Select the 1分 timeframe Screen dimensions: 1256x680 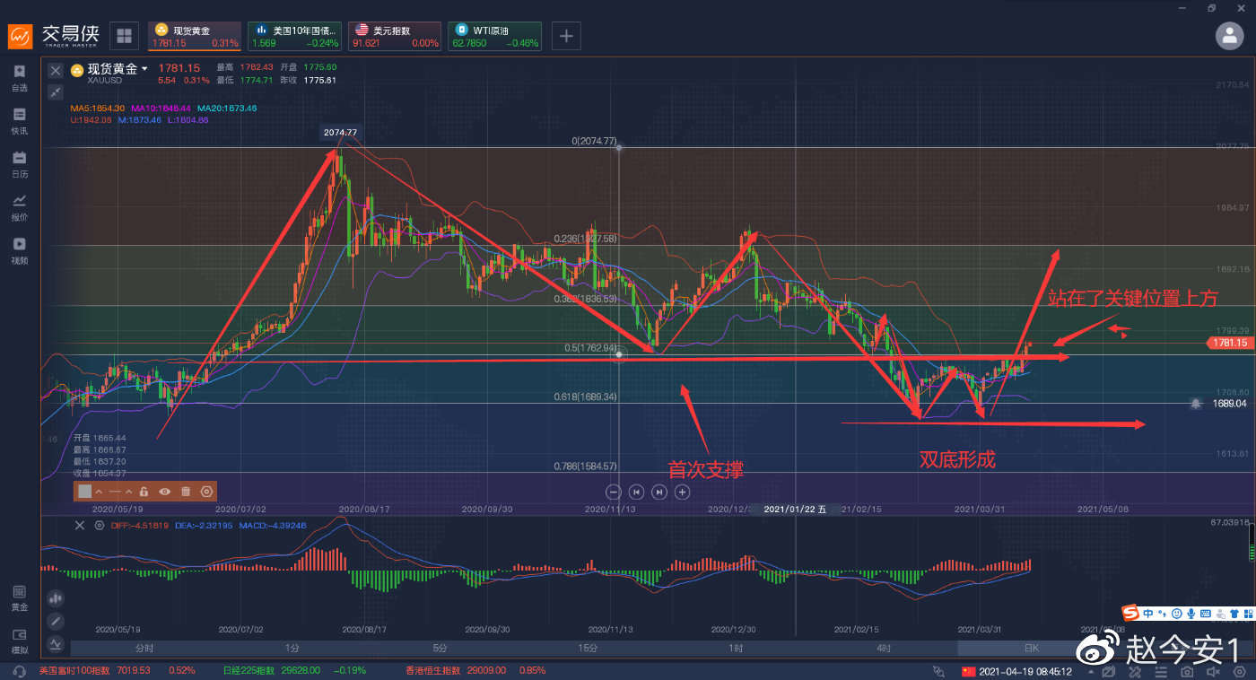click(292, 648)
